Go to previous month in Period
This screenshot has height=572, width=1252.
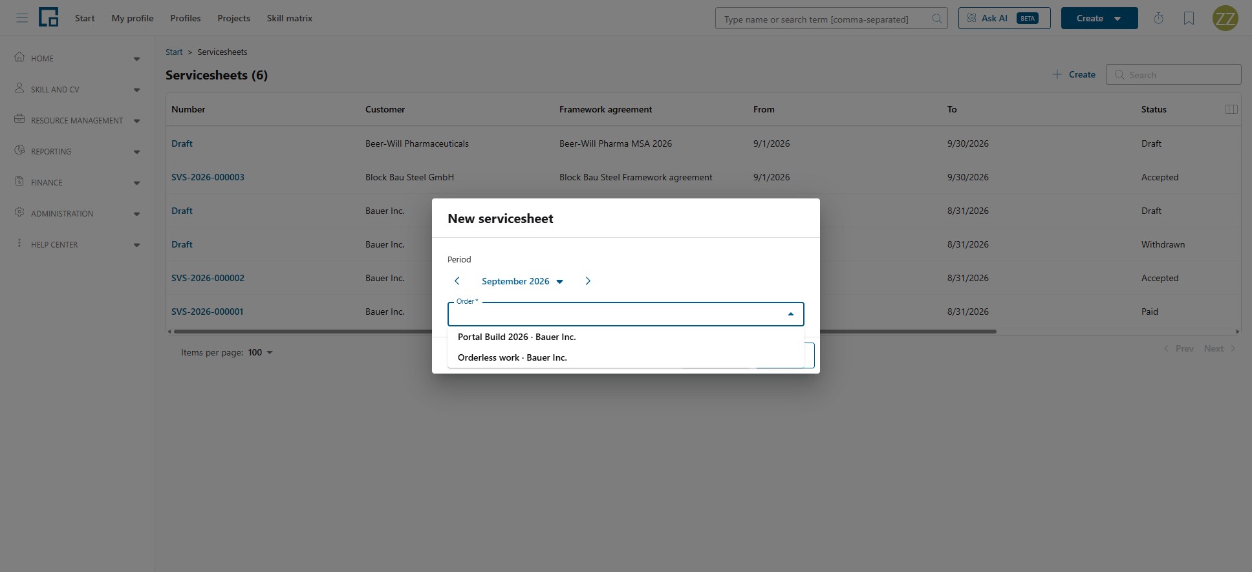(x=457, y=281)
